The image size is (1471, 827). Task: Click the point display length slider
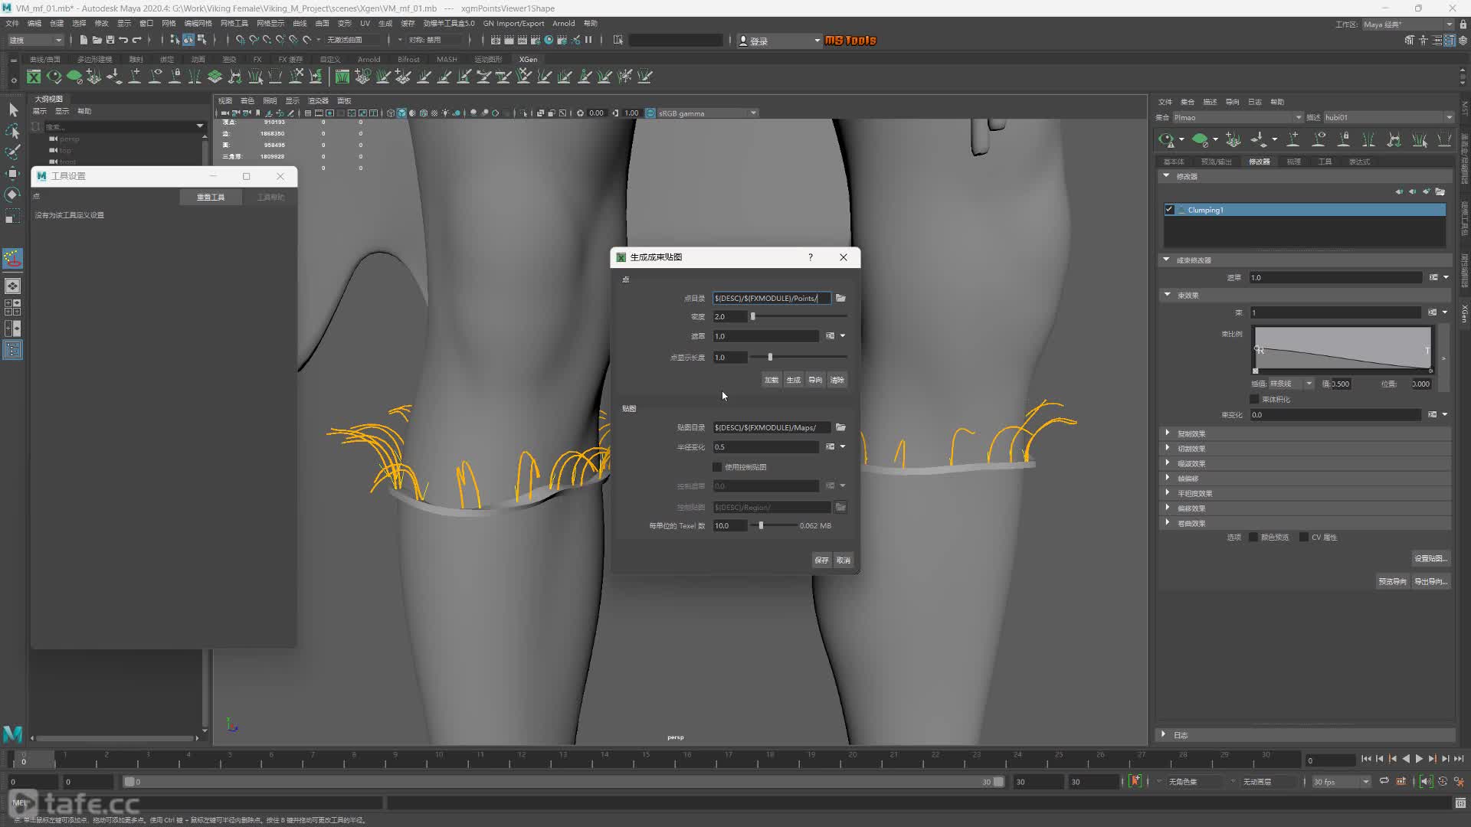(x=799, y=358)
